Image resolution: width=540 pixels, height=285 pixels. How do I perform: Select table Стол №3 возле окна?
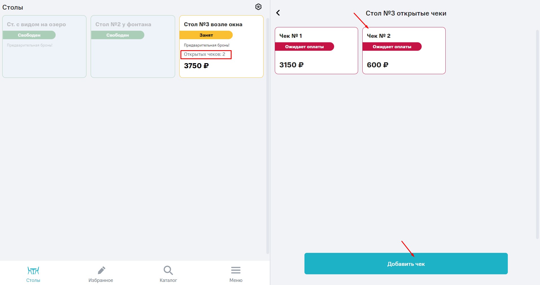[x=221, y=47]
